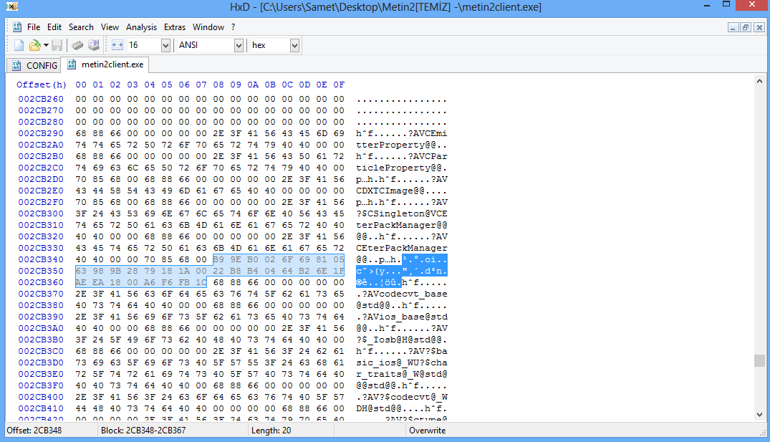Open bytes-per-row dropdown showing 16
770x442 pixels.
click(x=165, y=46)
